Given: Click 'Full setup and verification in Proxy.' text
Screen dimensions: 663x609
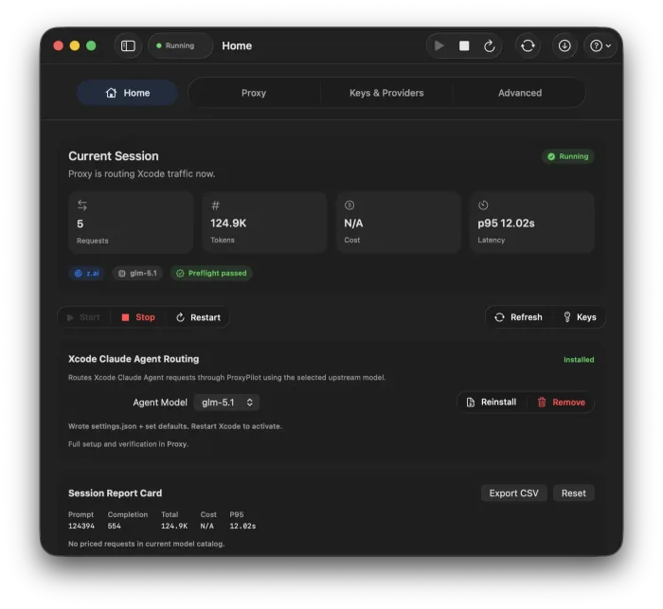Looking at the screenshot, I should (x=129, y=444).
